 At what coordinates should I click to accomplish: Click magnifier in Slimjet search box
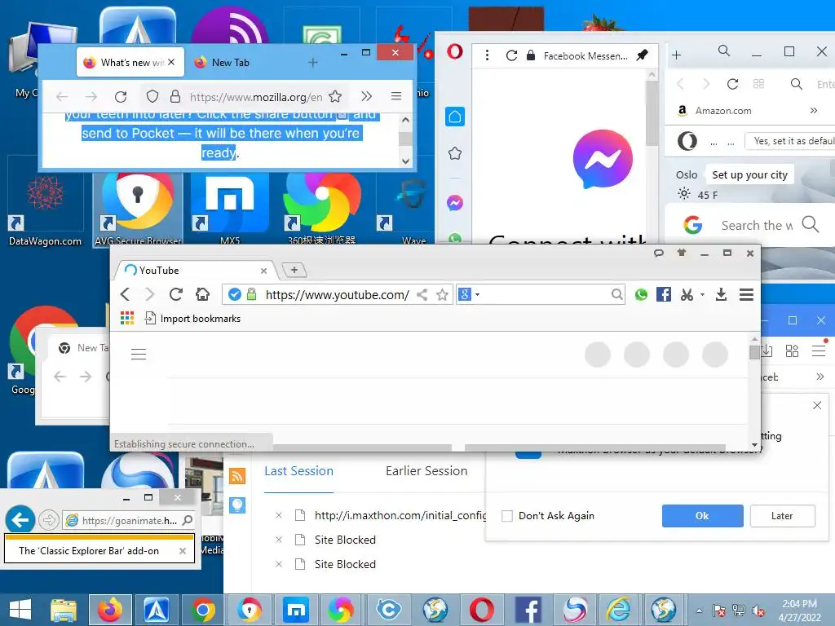click(x=616, y=294)
